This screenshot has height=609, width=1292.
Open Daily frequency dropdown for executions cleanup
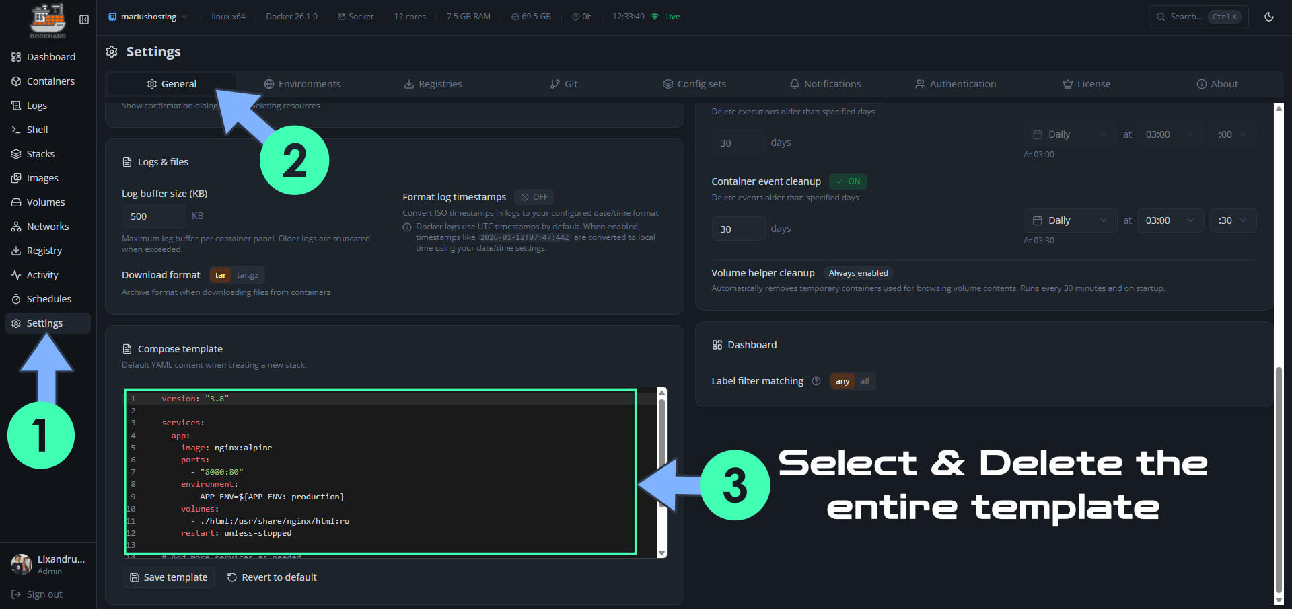pyautogui.click(x=1071, y=134)
